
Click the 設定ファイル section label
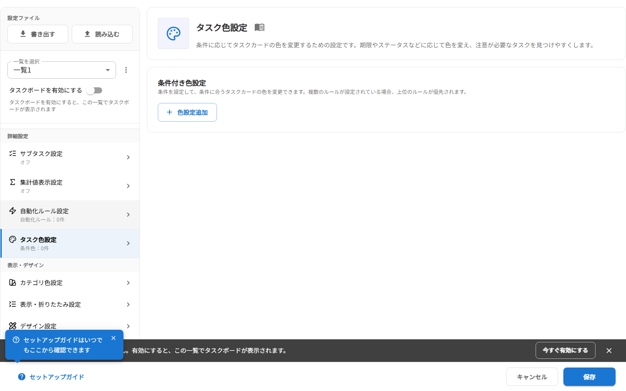click(23, 18)
